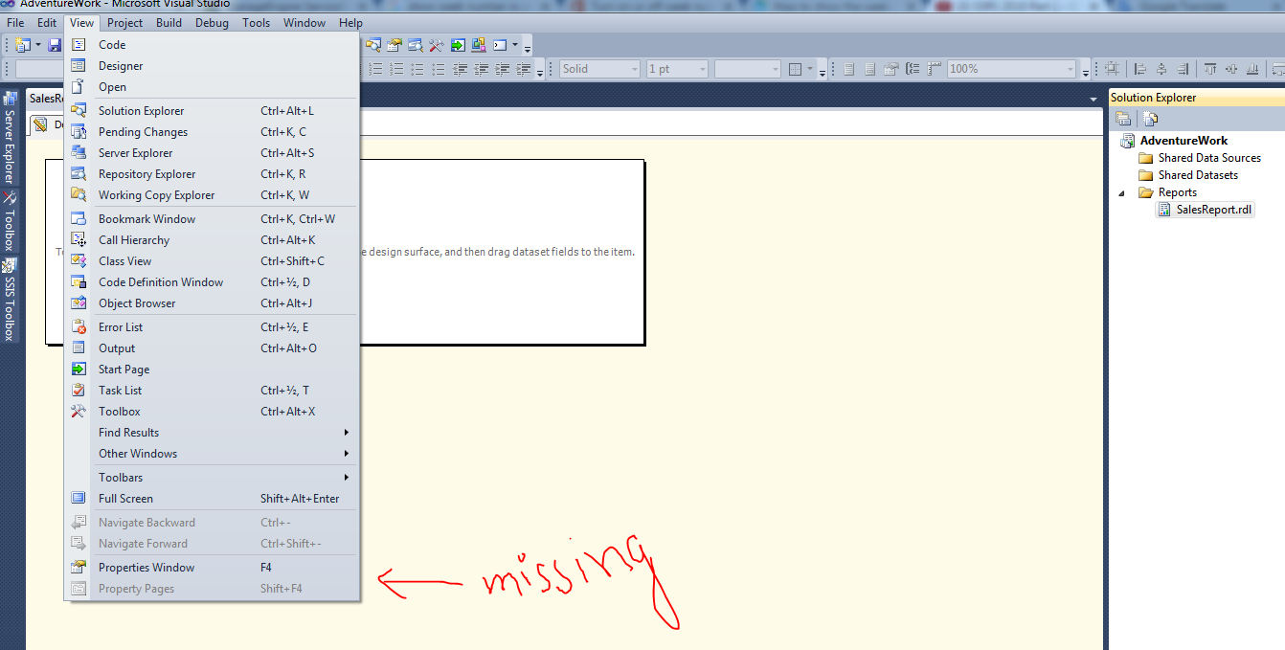Click the Save toolbar icon
Screen dimensions: 1285x650
[x=55, y=44]
